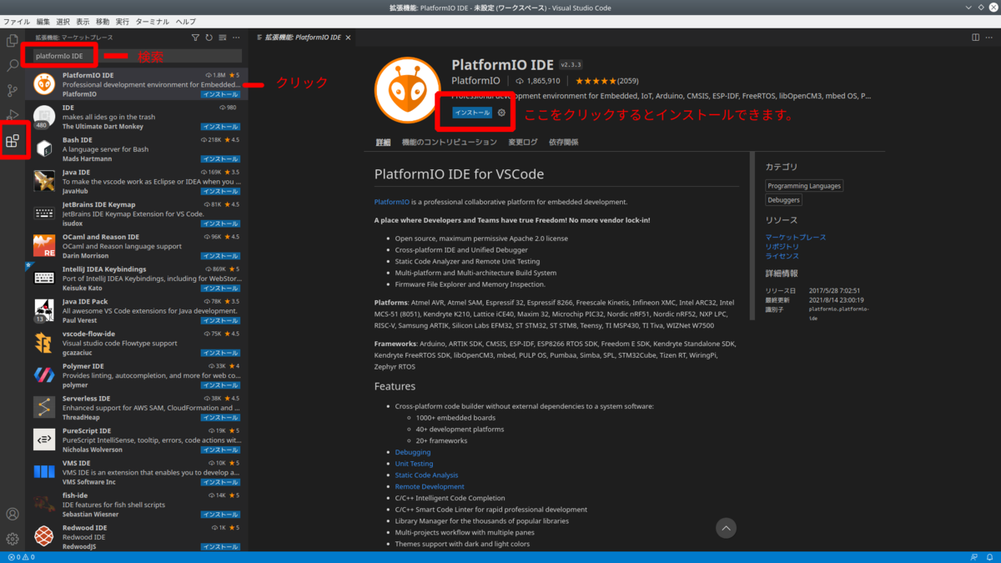Switch to the 変更ログ tab

click(x=523, y=143)
